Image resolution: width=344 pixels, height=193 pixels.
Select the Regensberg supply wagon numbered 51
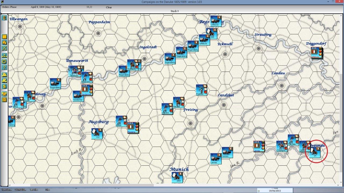tap(170, 58)
